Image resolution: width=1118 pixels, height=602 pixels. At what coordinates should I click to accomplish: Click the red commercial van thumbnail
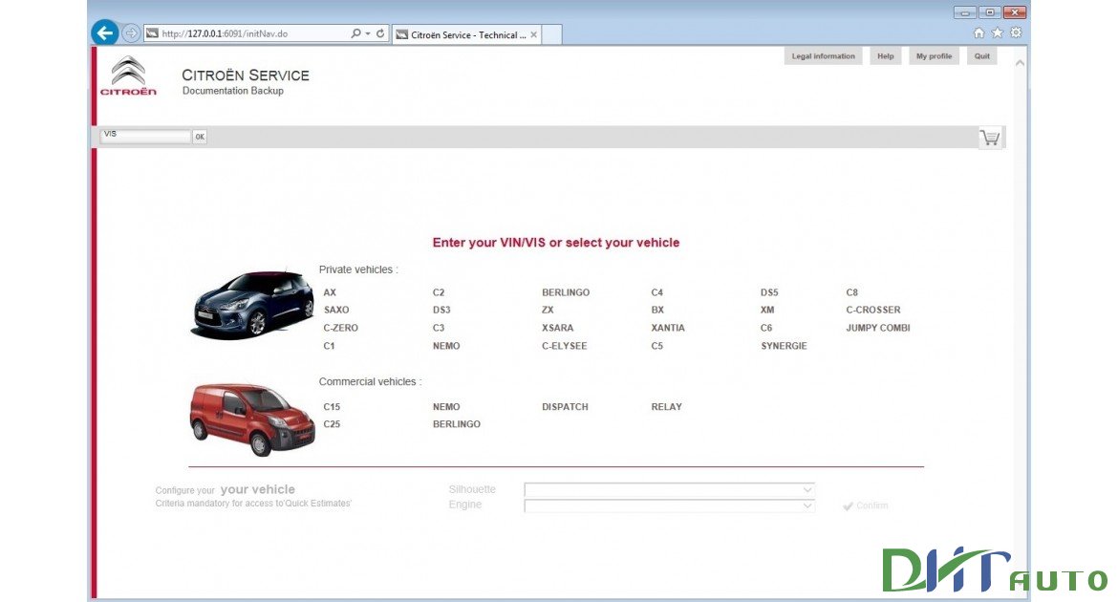point(251,418)
